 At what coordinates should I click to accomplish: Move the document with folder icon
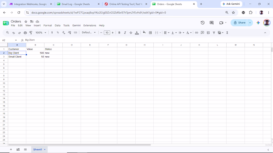click(32, 21)
